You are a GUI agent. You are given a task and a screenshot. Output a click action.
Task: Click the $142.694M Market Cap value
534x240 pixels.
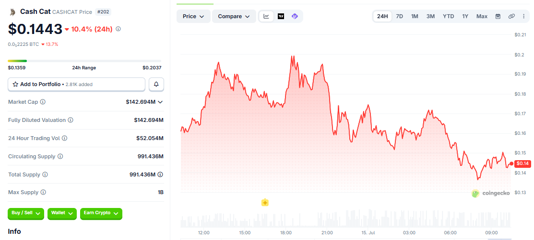pos(141,102)
